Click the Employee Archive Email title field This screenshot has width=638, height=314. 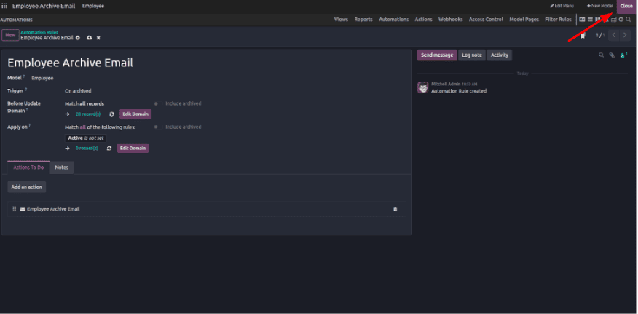click(71, 63)
